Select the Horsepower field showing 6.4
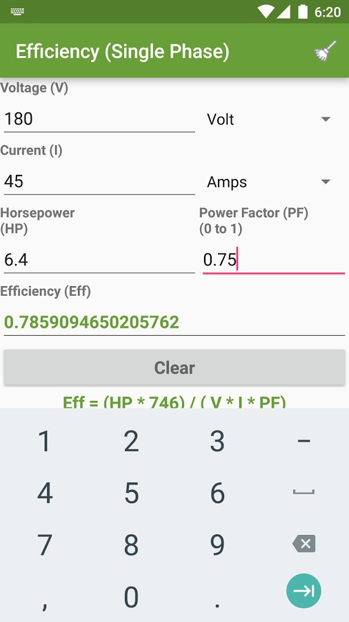349x622 pixels. pos(99,260)
